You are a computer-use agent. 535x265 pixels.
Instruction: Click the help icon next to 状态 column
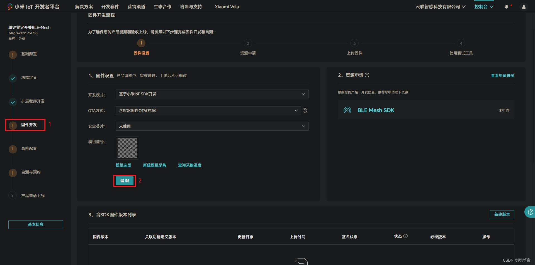(x=405, y=236)
